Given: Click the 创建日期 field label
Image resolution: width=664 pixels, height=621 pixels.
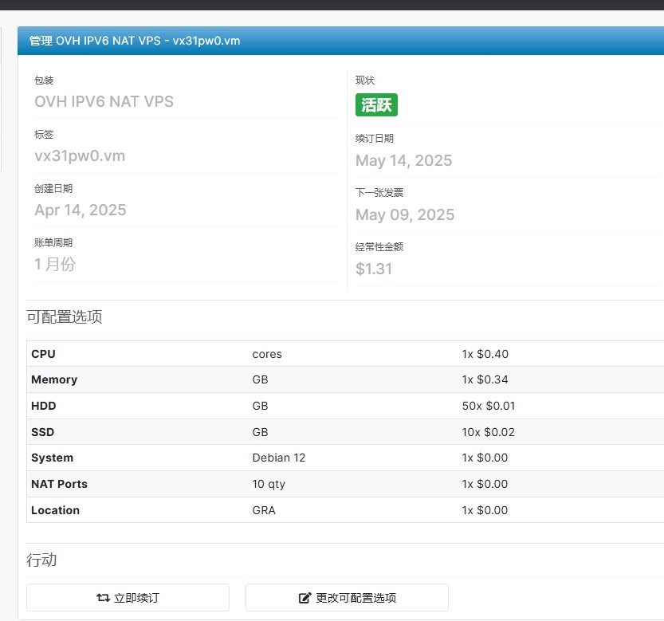Looking at the screenshot, I should point(53,188).
